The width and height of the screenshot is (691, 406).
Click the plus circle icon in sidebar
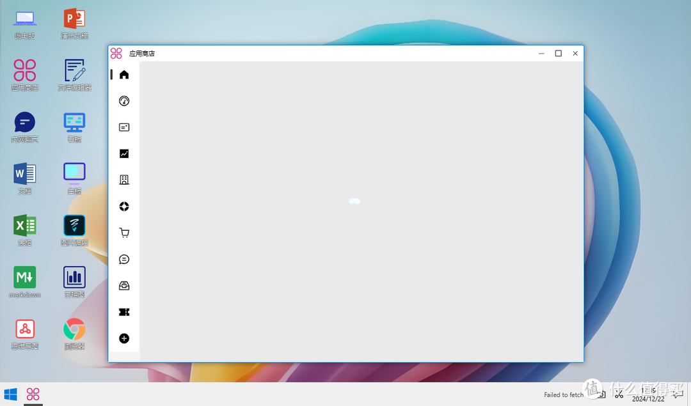pyautogui.click(x=124, y=338)
